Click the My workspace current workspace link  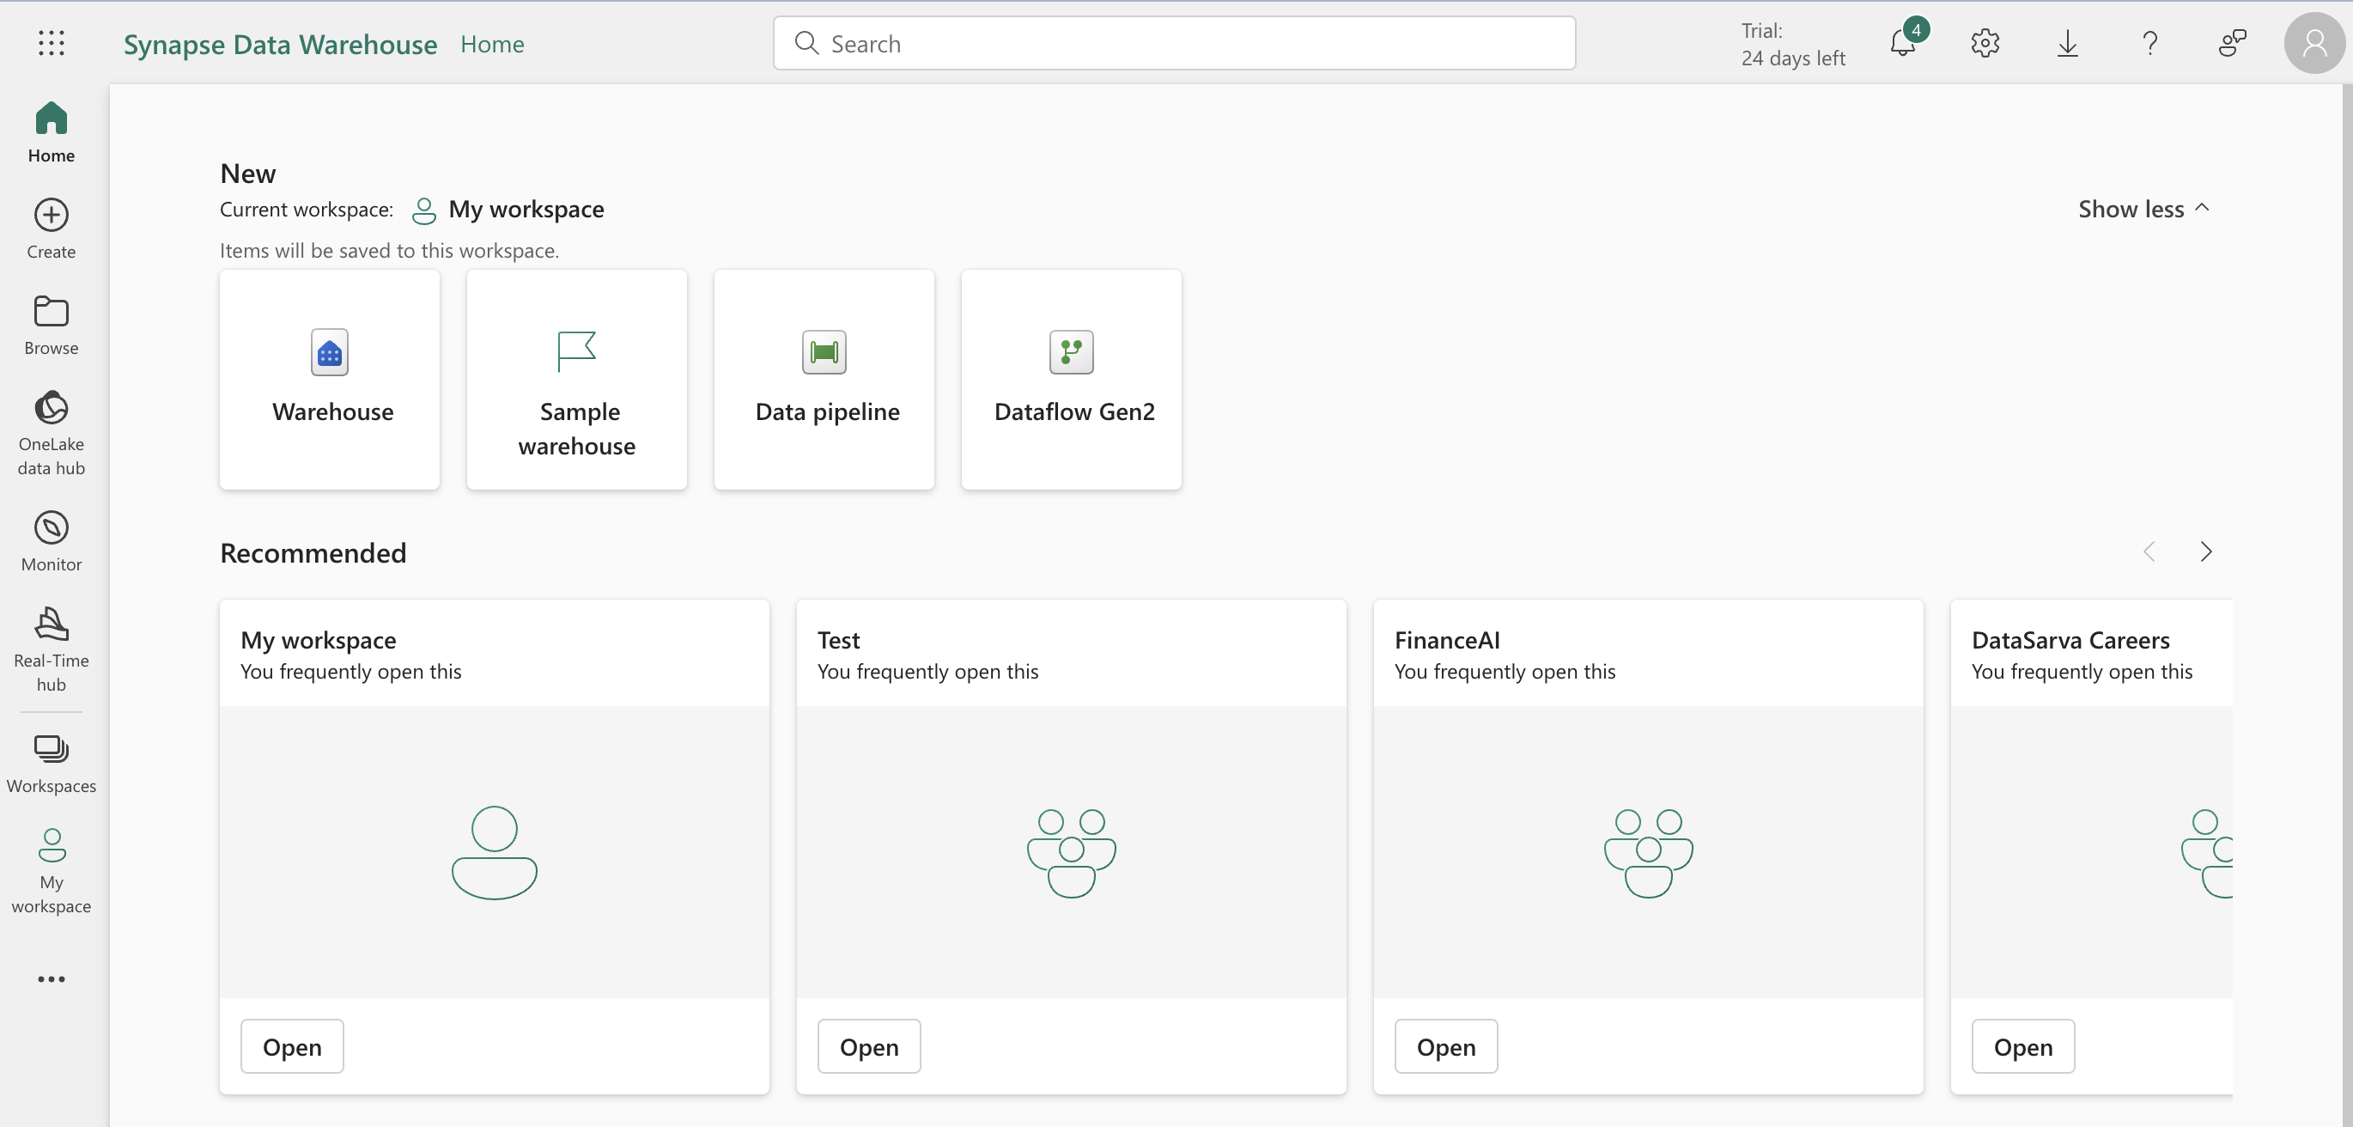tap(526, 210)
